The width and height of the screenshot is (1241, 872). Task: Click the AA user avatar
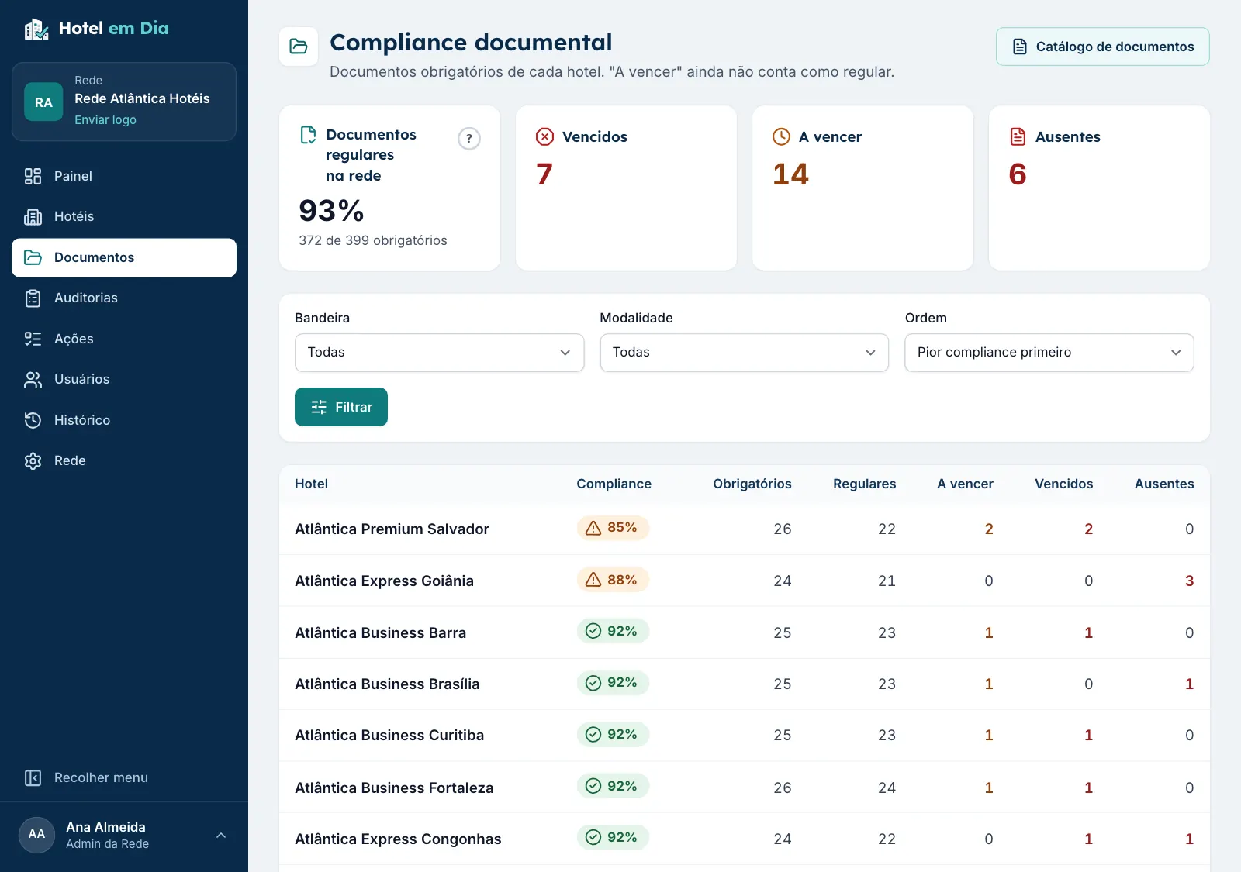(x=36, y=834)
